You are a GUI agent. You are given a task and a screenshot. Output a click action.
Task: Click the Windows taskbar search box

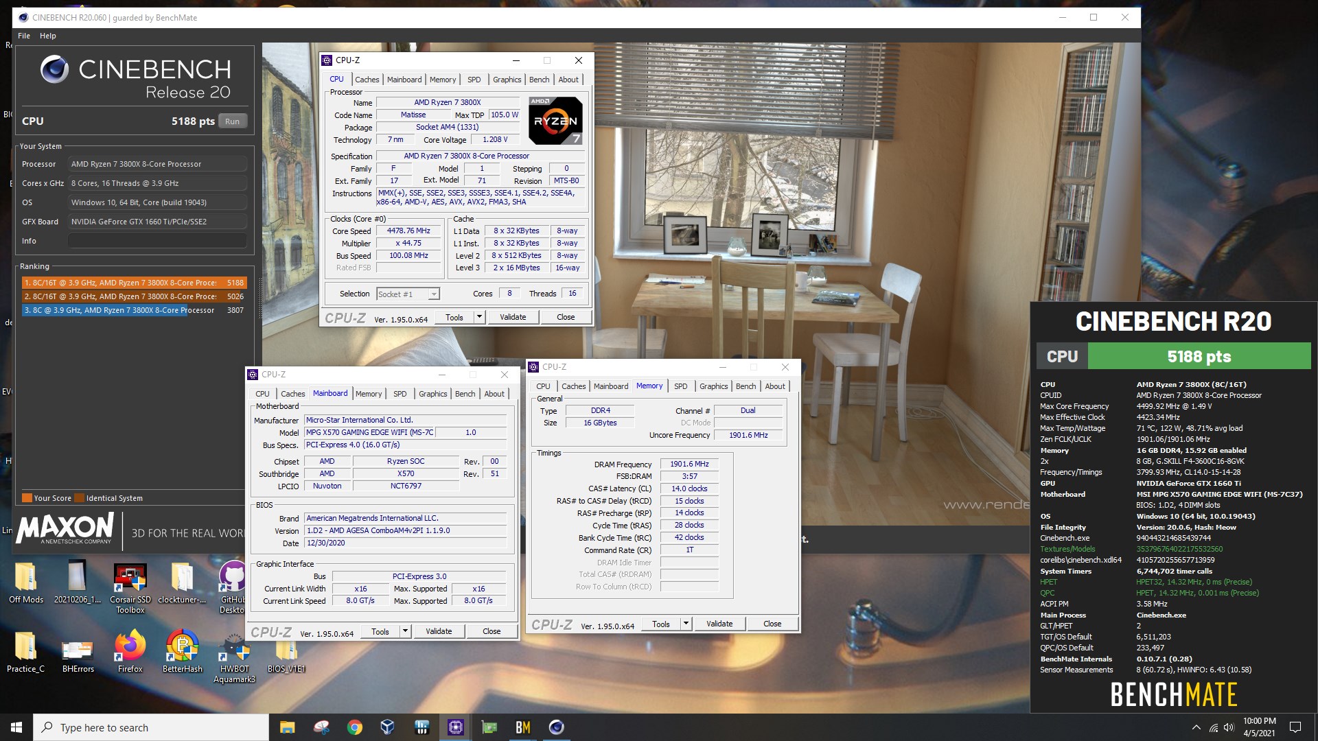tap(151, 727)
